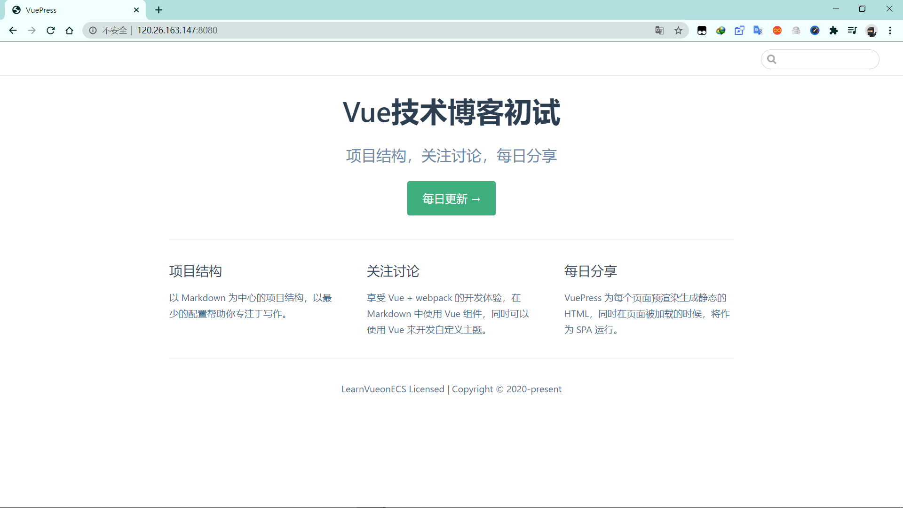Click the translate page icon in address bar
The width and height of the screenshot is (903, 508).
[659, 31]
